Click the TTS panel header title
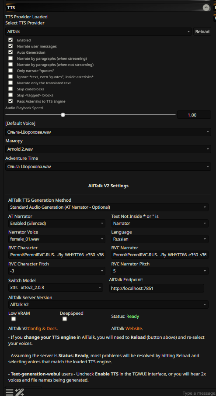The image size is (216, 396). (11, 8)
